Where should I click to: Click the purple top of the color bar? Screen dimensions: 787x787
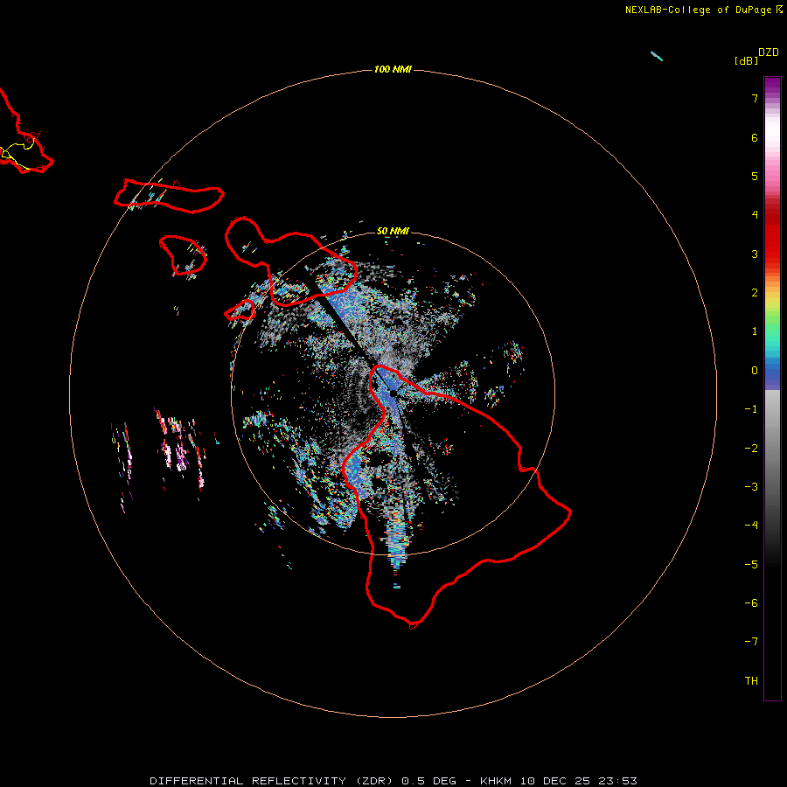point(772,86)
